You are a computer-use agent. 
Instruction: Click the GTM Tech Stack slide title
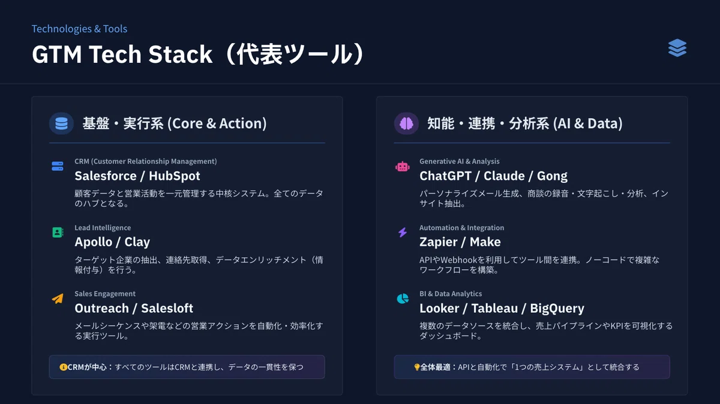(x=198, y=55)
